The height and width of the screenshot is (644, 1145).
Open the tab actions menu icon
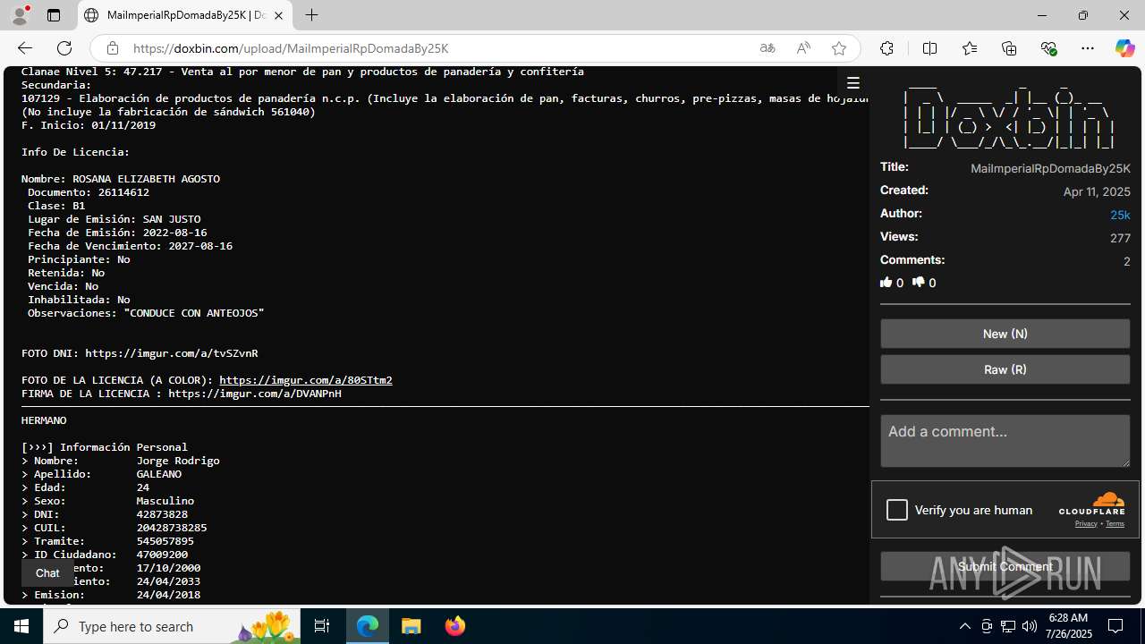coord(54,15)
